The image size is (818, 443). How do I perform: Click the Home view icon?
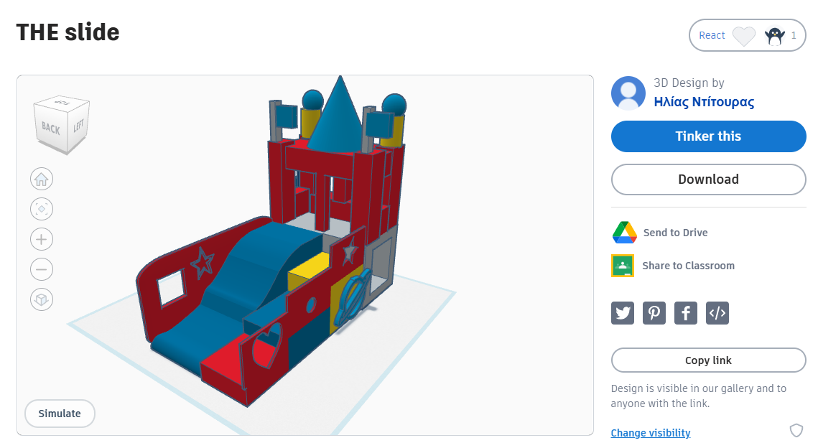42,179
